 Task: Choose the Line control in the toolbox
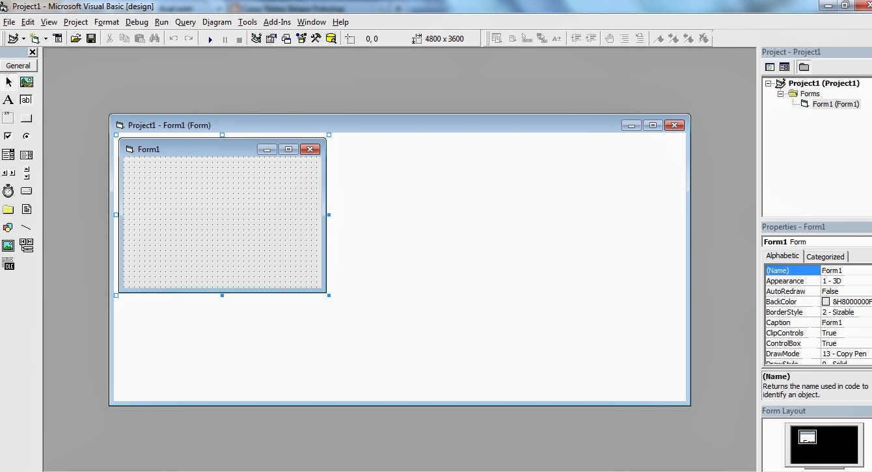27,228
